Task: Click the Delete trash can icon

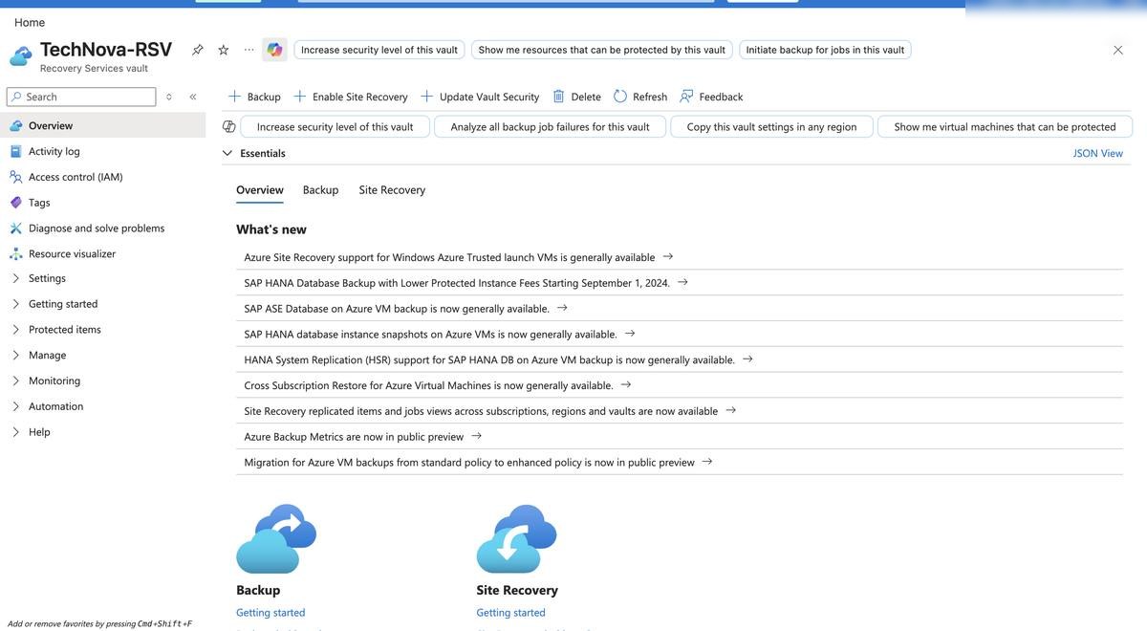Action: 559,97
